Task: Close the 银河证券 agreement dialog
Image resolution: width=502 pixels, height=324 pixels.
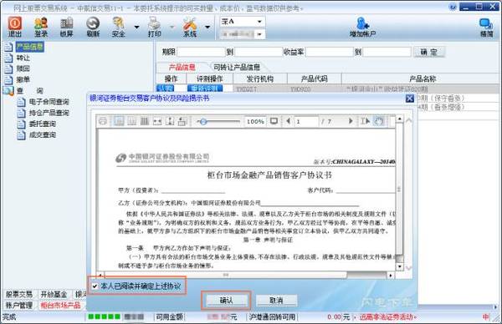Action: click(409, 99)
